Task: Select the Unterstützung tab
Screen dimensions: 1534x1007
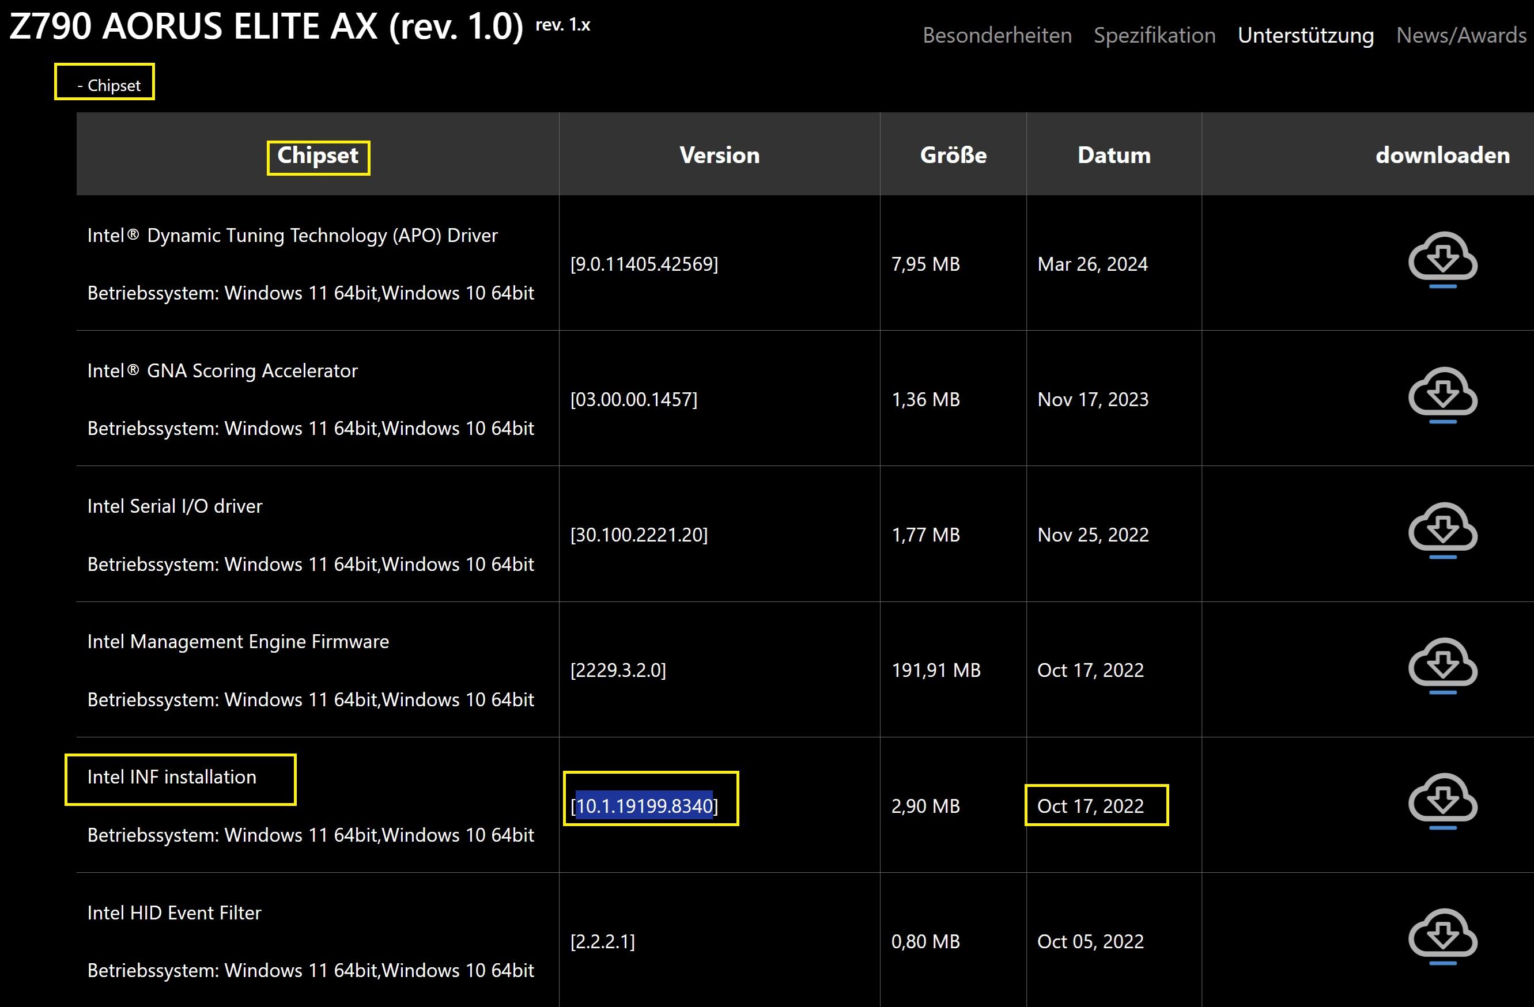Action: [x=1305, y=35]
